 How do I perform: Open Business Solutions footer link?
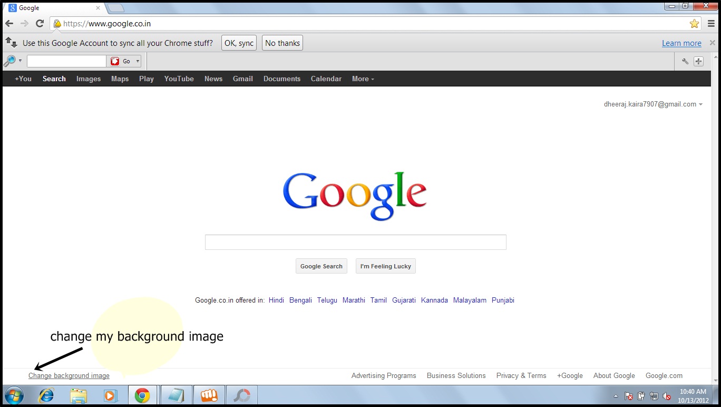tap(456, 376)
